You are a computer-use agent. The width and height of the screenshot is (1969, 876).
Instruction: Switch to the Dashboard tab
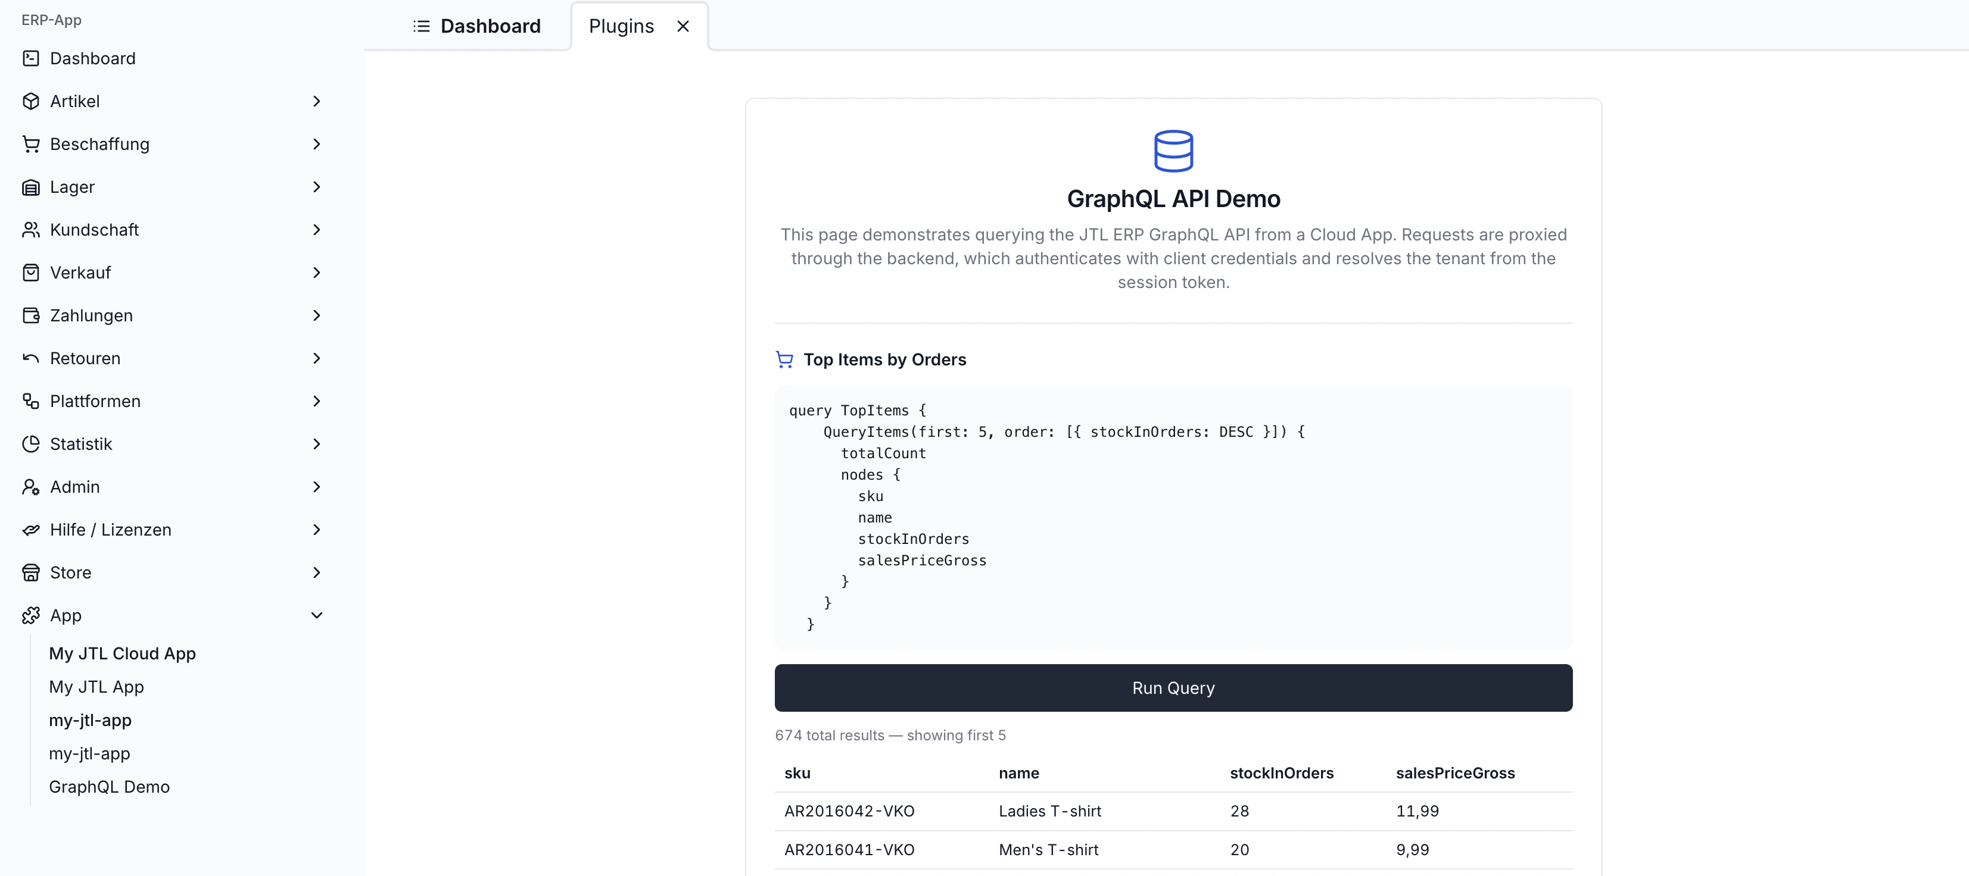point(477,26)
